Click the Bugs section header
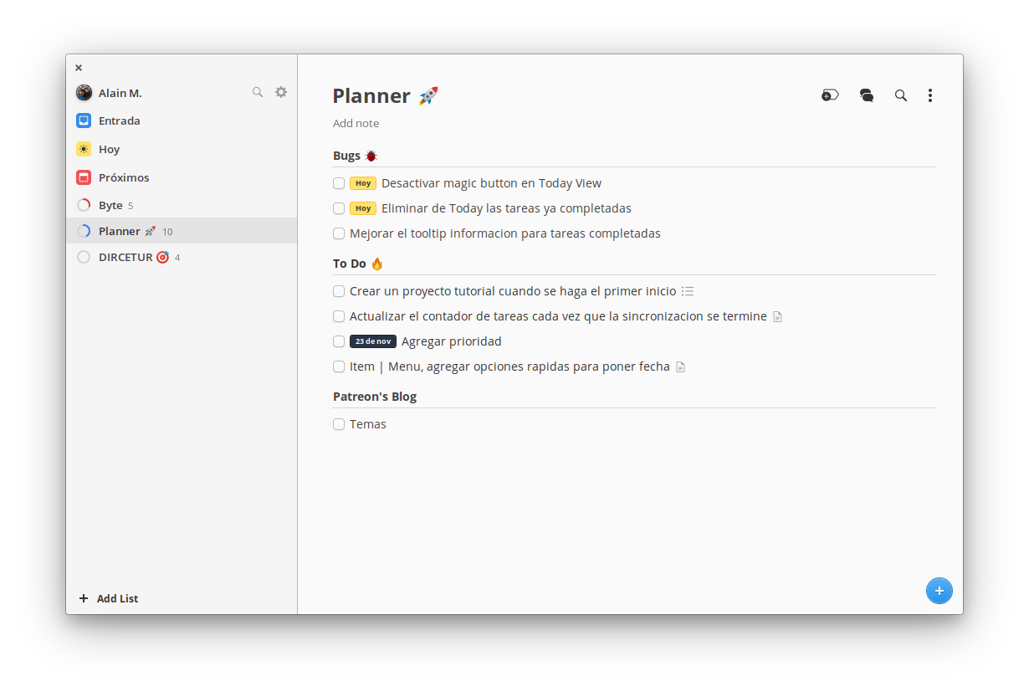Screen dimensions: 1029x692 356,156
